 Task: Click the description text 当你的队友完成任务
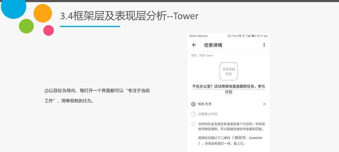pos(231,127)
